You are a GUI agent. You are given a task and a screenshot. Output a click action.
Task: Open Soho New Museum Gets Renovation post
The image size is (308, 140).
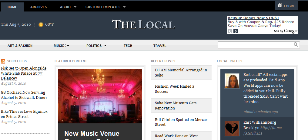coord(176,106)
